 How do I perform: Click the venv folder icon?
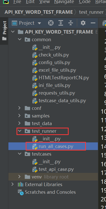[27, 177]
